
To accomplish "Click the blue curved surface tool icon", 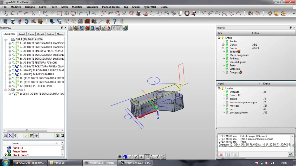I will pyautogui.click(x=52, y=21).
